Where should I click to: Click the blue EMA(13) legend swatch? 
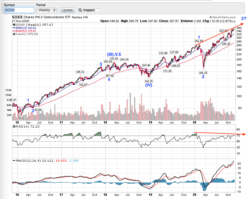click(13, 28)
